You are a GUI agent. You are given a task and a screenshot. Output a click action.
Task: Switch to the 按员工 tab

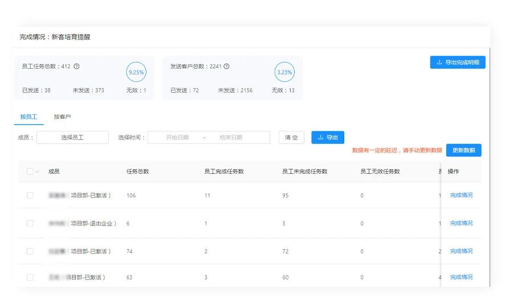(29, 117)
